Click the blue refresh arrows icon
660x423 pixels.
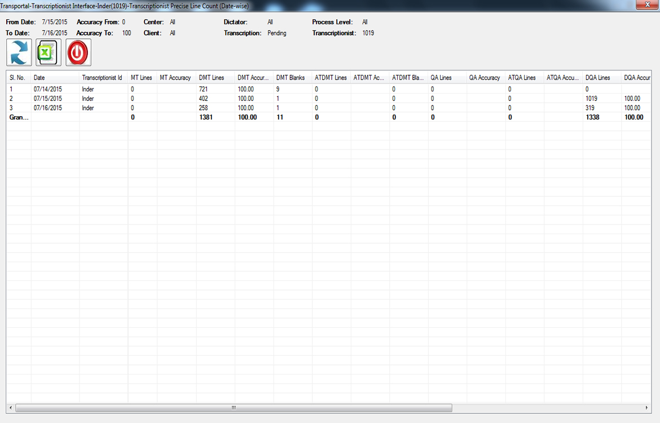pyautogui.click(x=19, y=53)
